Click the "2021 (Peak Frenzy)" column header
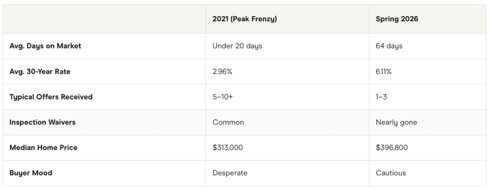489x190 pixels. (x=244, y=19)
